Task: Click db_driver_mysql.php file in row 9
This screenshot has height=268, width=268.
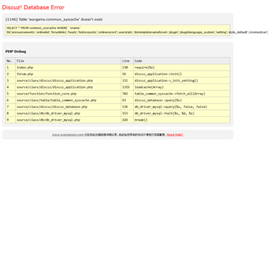Action: click(68, 120)
